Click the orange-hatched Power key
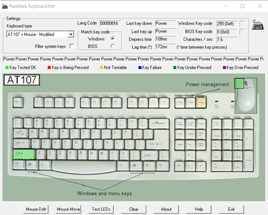The image size is (268, 215). [201, 102]
